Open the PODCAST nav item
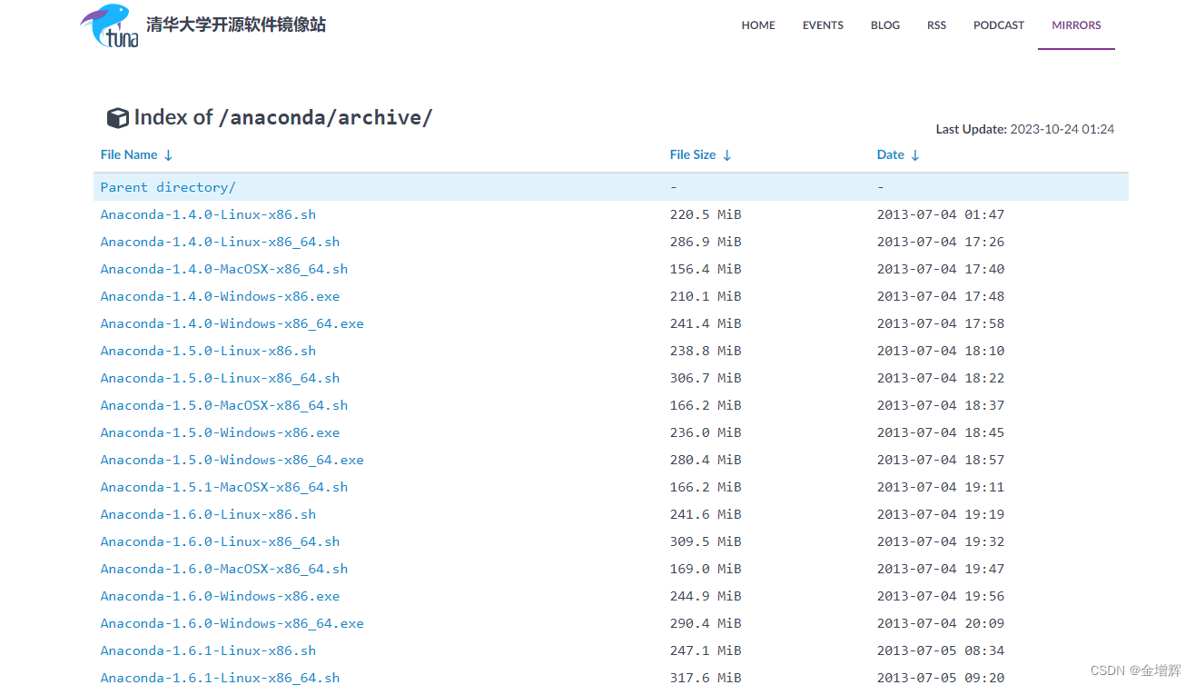This screenshot has width=1195, height=685. [999, 25]
